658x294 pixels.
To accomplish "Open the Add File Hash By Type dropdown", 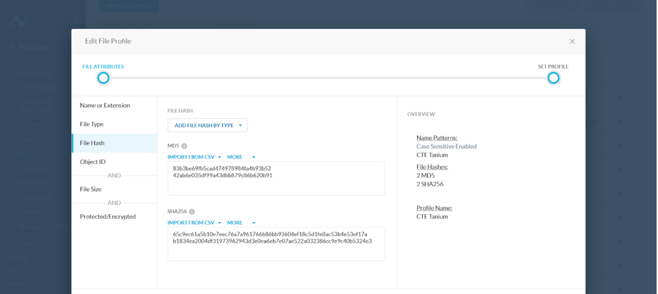I will pyautogui.click(x=208, y=125).
